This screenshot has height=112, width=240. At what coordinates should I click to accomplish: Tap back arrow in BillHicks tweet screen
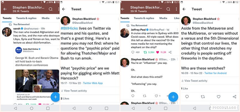click(x=64, y=9)
